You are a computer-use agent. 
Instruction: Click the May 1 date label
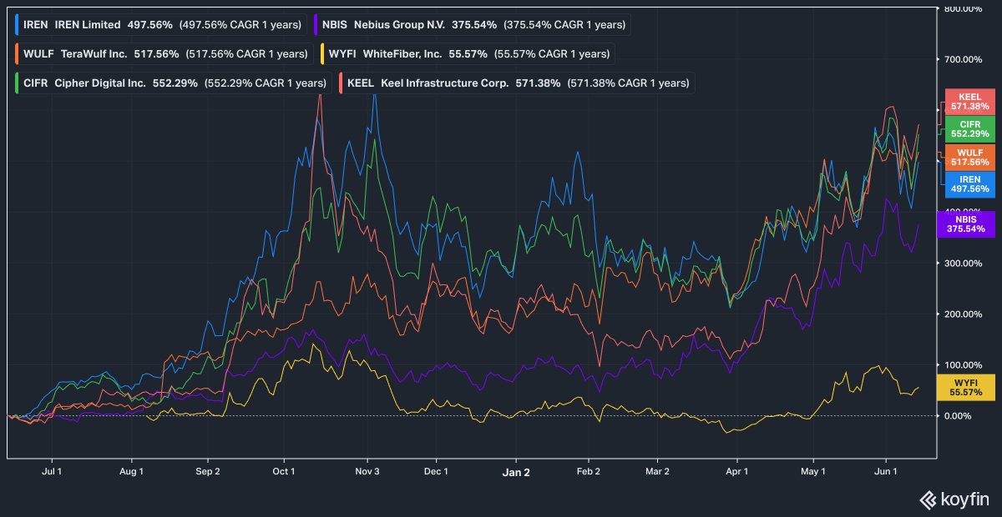pos(812,471)
